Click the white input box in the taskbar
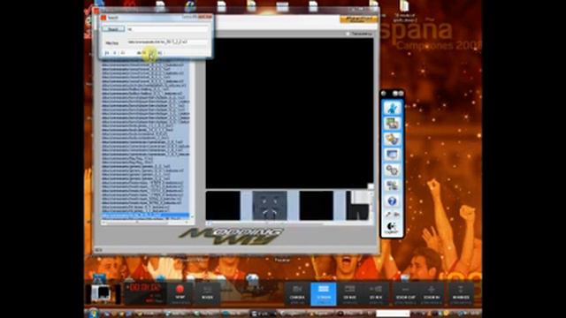 (393, 314)
